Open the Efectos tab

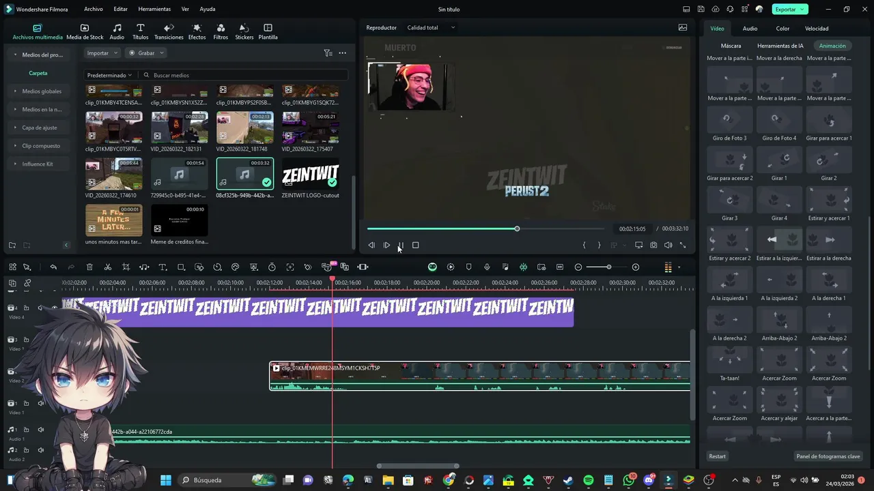[x=197, y=31]
